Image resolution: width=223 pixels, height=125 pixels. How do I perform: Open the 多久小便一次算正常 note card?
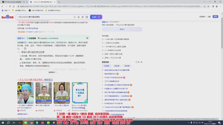coord(80,93)
